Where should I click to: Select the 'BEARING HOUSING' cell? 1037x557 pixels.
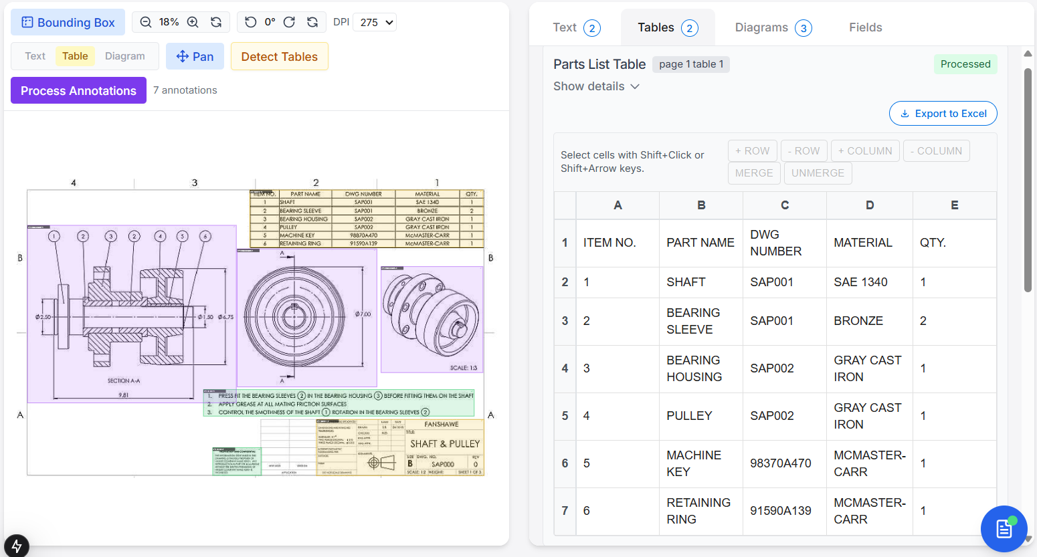pyautogui.click(x=701, y=368)
